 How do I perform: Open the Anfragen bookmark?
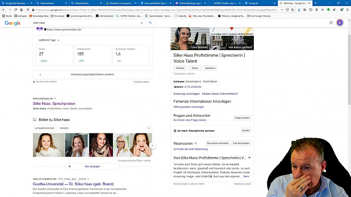tap(21, 16)
